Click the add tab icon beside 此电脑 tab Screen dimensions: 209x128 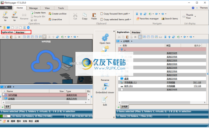click(x=118, y=107)
